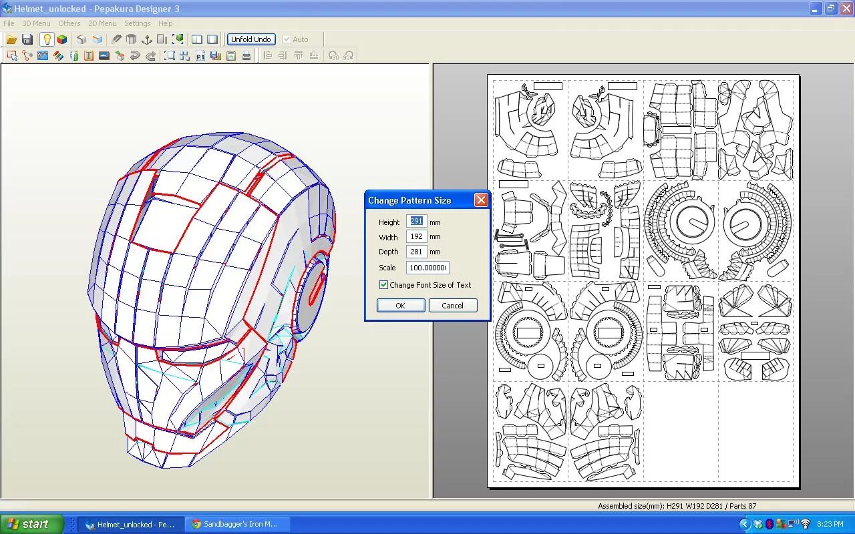The height and width of the screenshot is (534, 855).
Task: Click the Unfold Undo button
Action: pyautogui.click(x=250, y=39)
